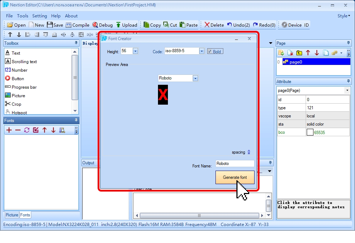Open the File menu
This screenshot has height=243, width=355.
coord(9,16)
